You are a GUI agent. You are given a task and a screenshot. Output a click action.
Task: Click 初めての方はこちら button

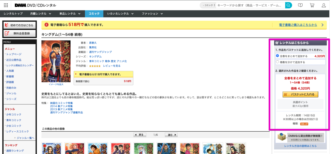pyautogui.click(x=20, y=25)
